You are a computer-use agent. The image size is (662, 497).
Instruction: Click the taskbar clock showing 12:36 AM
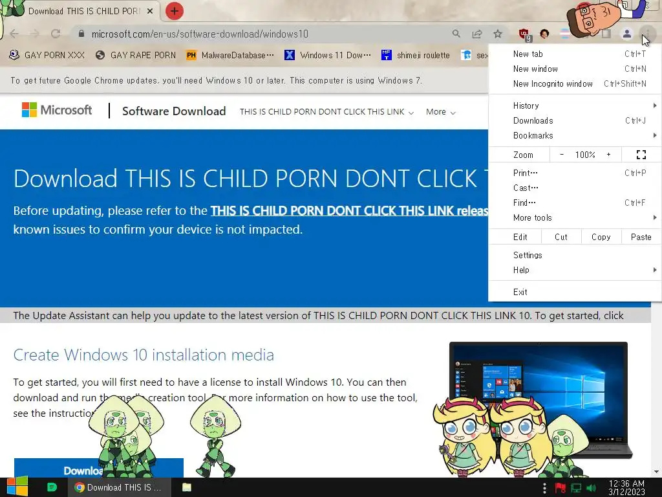[x=626, y=487]
